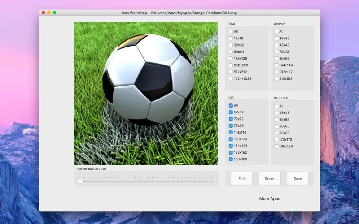The height and width of the screenshot is (224, 359).
Task: Open the More Apps link
Action: click(x=270, y=198)
